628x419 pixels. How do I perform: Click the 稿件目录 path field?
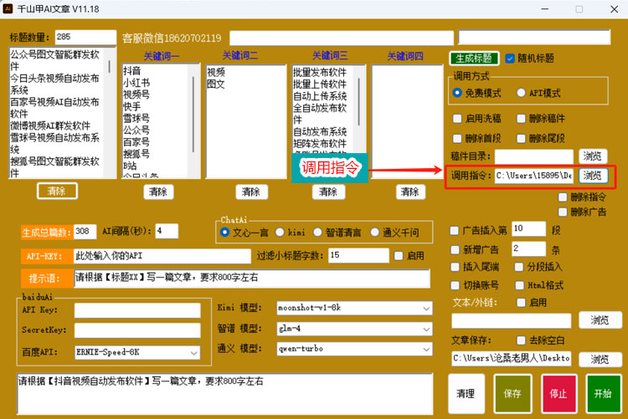coord(534,156)
